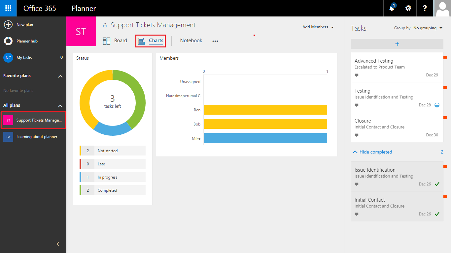Image resolution: width=451 pixels, height=253 pixels.
Task: Switch to the Charts tab
Action: pos(150,41)
